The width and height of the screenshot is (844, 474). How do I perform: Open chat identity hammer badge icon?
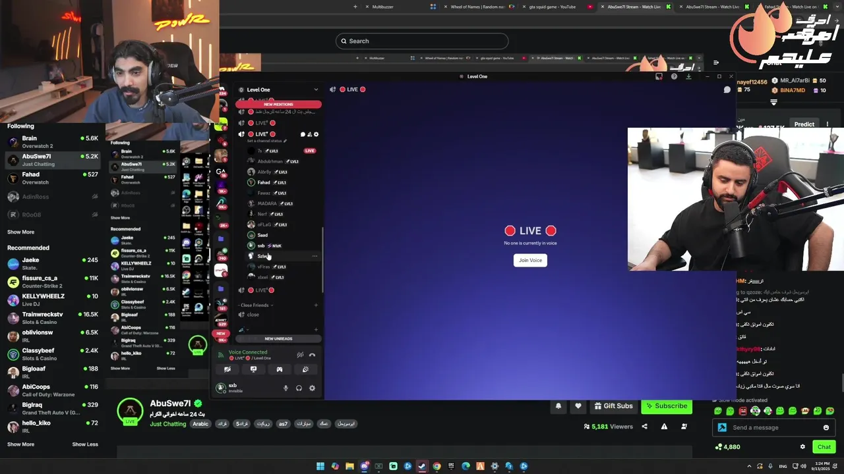pyautogui.click(x=722, y=428)
